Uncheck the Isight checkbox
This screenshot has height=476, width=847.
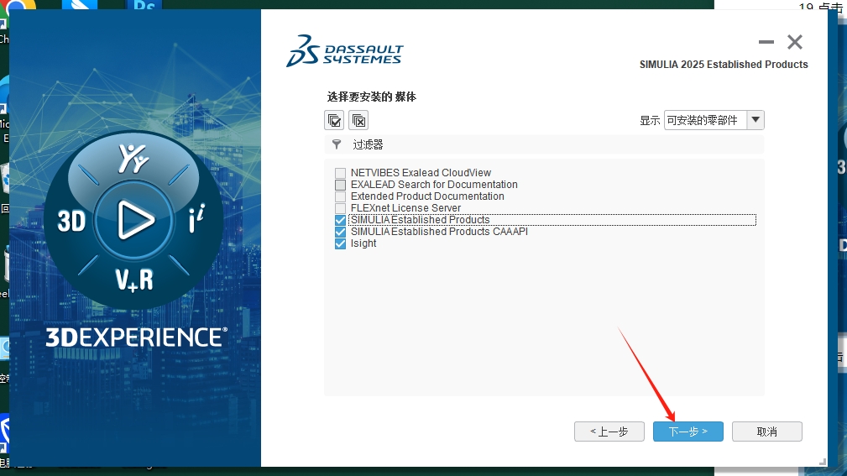tap(340, 243)
